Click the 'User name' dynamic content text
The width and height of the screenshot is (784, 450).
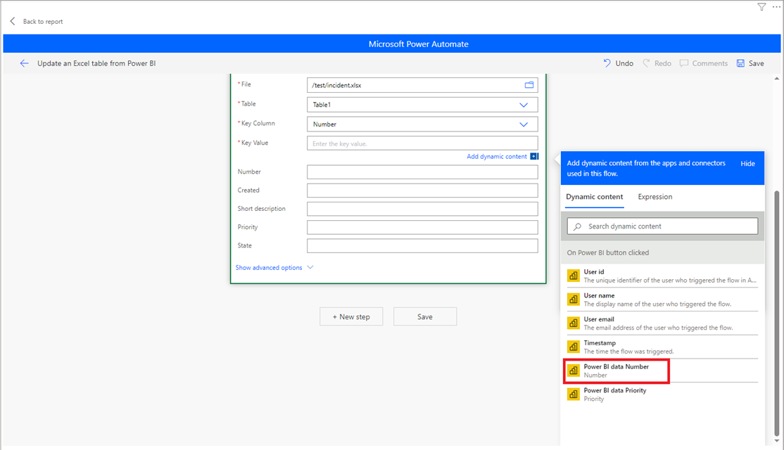click(599, 296)
